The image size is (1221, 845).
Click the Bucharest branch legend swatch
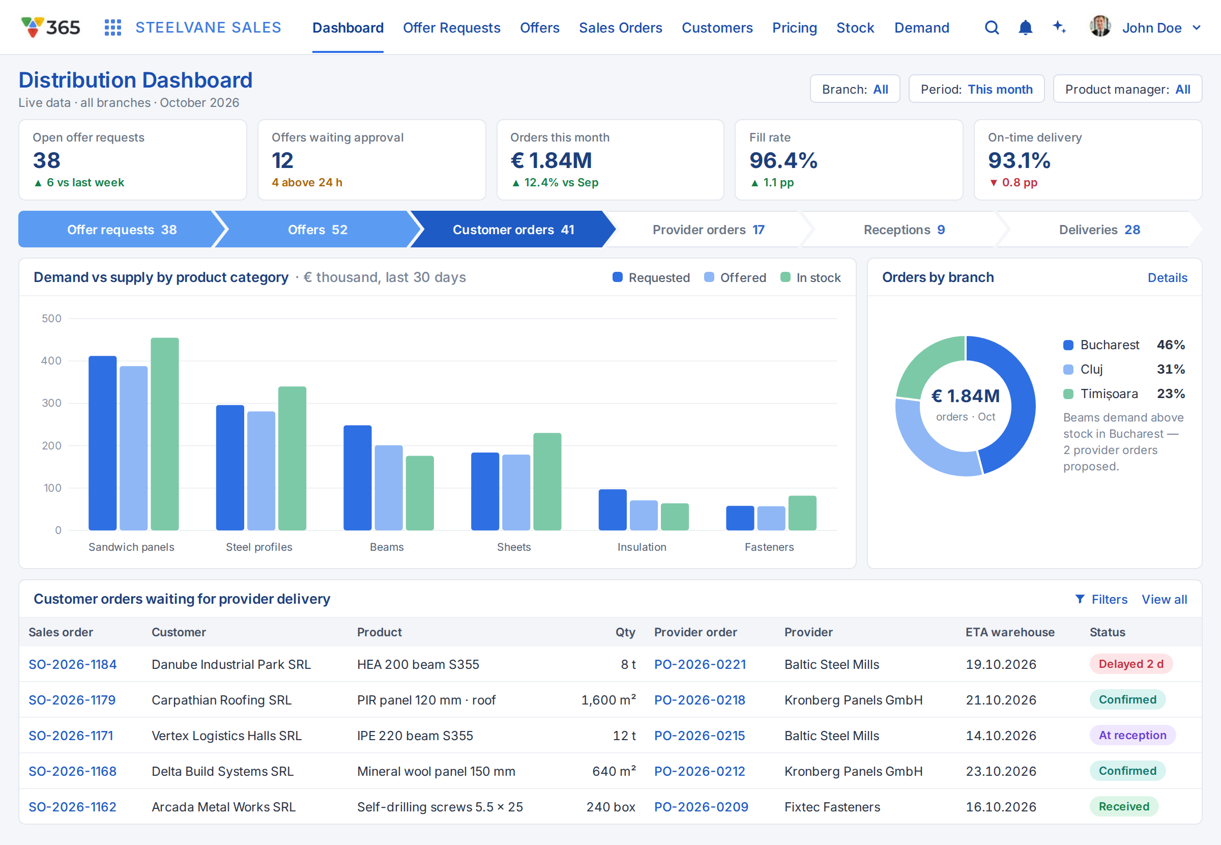[x=1068, y=345]
